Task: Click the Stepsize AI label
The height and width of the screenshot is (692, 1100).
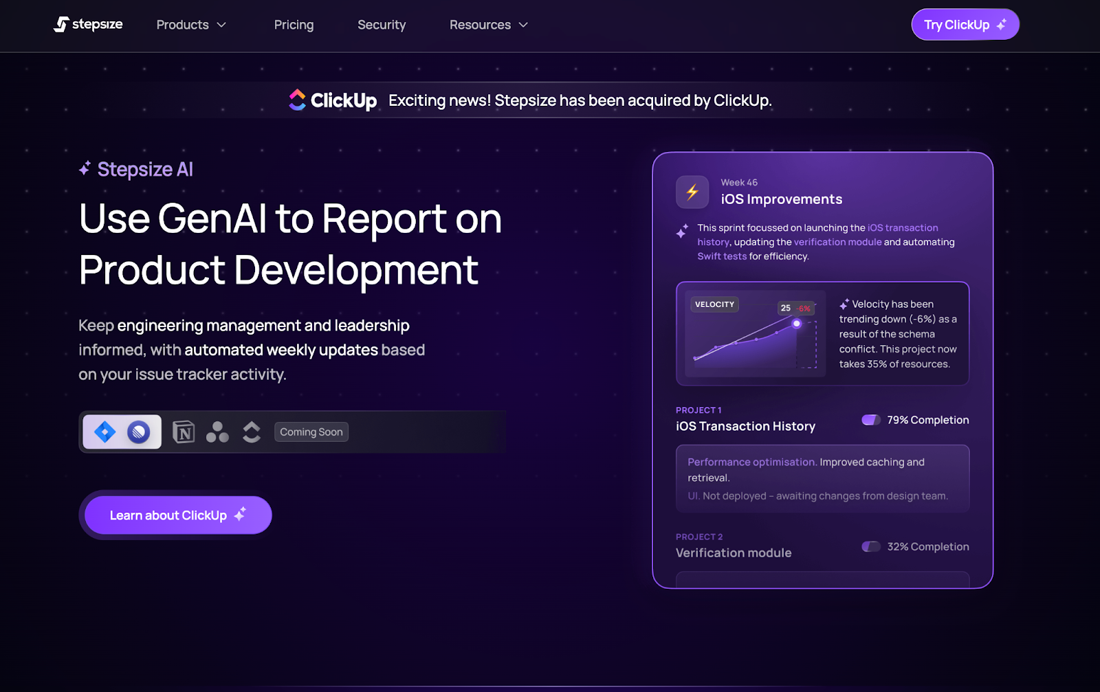Action: [x=145, y=169]
